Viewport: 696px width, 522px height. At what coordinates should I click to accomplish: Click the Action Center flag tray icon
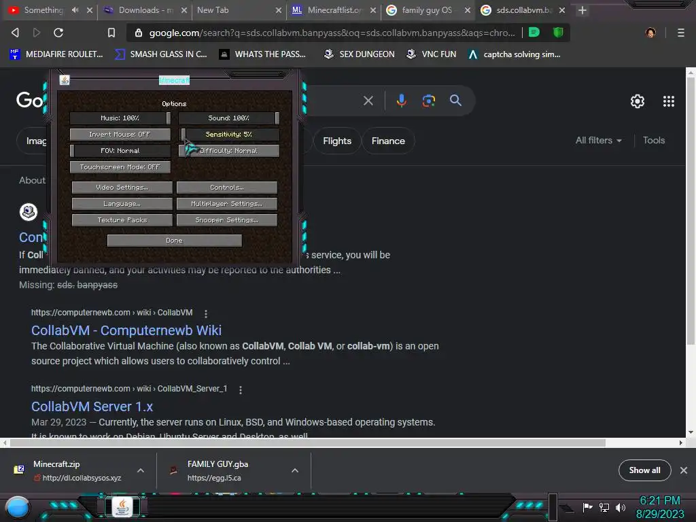(x=587, y=507)
